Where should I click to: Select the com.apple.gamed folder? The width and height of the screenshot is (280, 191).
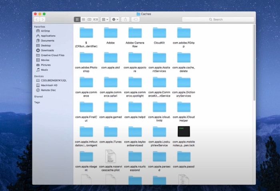(110, 107)
